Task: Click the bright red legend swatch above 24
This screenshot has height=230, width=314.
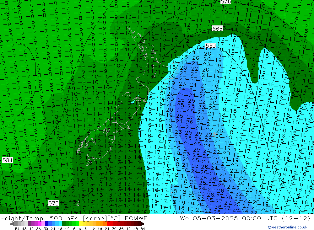Action: [x=108, y=224]
